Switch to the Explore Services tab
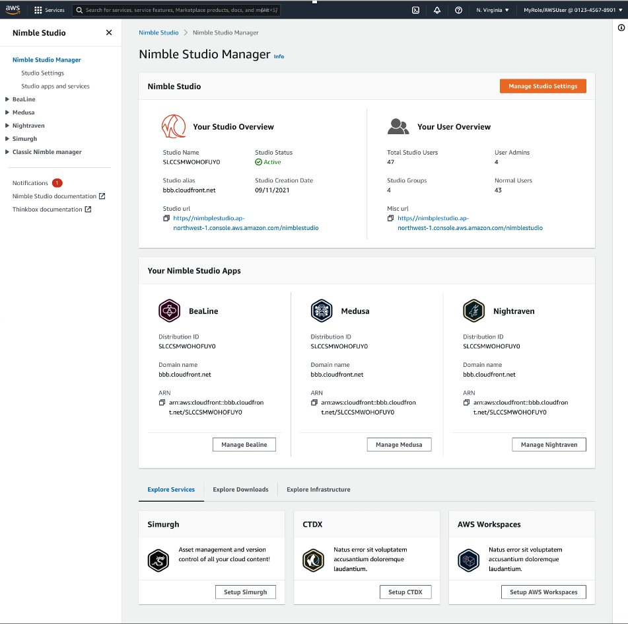 pos(171,490)
